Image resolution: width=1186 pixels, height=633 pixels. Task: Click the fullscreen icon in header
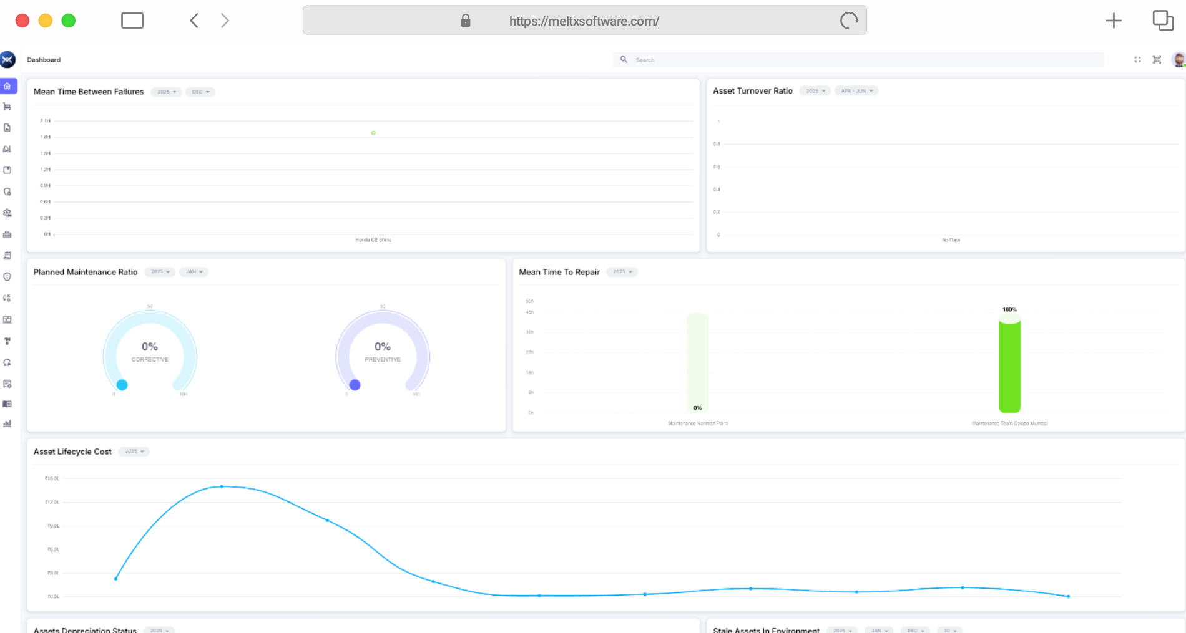coord(1137,60)
